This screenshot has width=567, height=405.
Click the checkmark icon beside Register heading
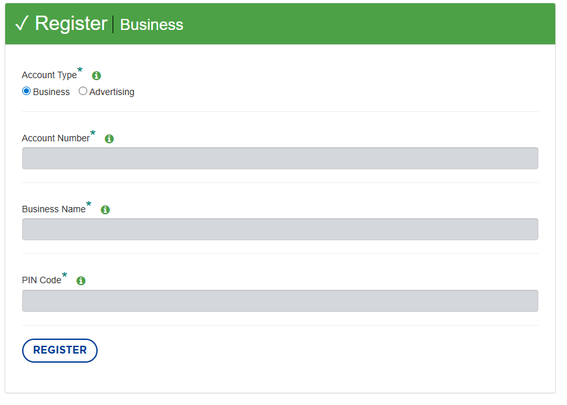point(21,23)
